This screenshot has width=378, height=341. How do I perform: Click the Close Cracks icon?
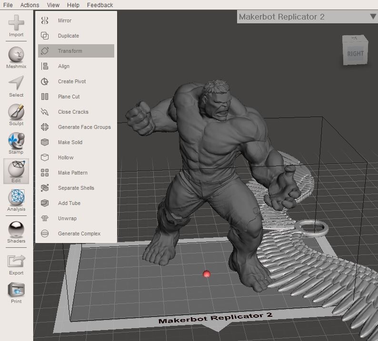pos(45,112)
